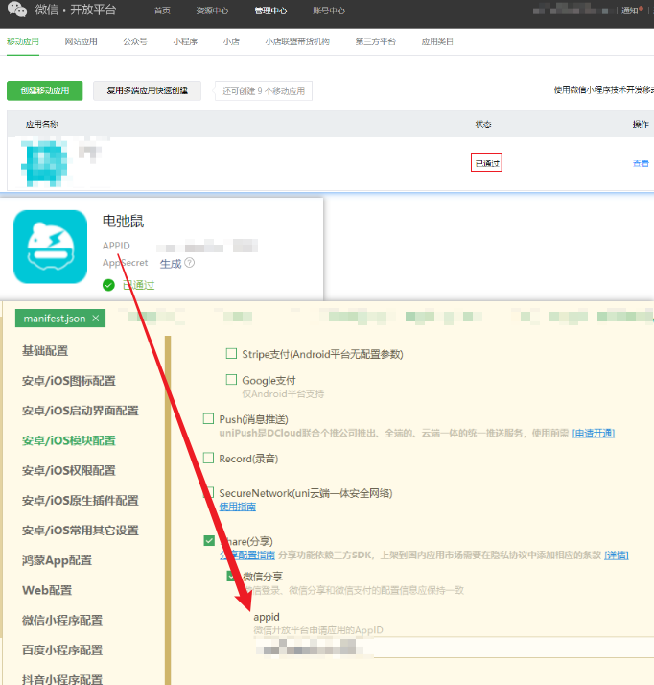Open the 安卓/iOS模块配置 section
This screenshot has height=685, width=654.
pos(69,440)
